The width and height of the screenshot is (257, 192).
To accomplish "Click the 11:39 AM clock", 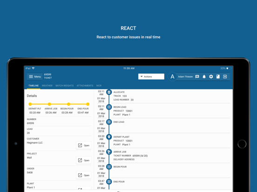I will 129,68.
